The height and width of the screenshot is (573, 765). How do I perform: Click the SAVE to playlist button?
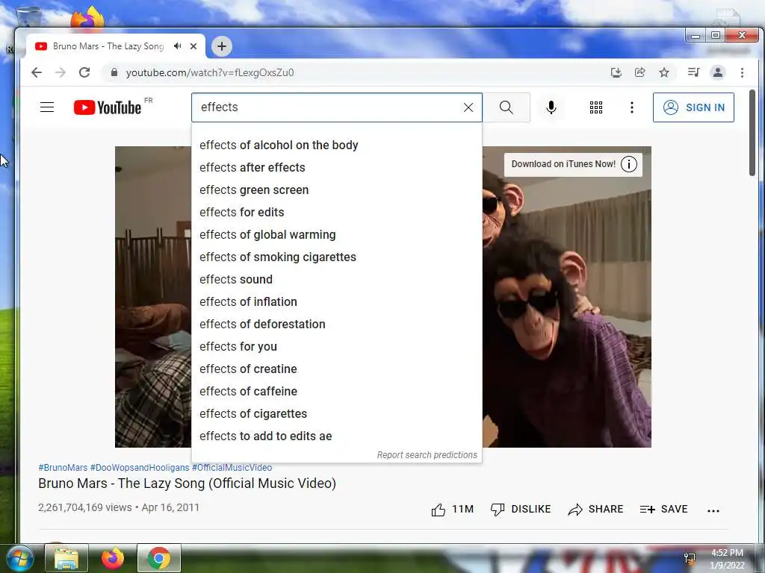coord(663,509)
